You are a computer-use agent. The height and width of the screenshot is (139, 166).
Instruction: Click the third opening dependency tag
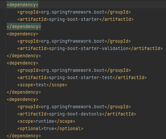pyautogui.click(x=22, y=63)
